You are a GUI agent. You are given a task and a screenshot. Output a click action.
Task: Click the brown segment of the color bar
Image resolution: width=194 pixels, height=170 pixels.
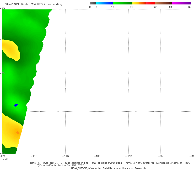(163, 3)
